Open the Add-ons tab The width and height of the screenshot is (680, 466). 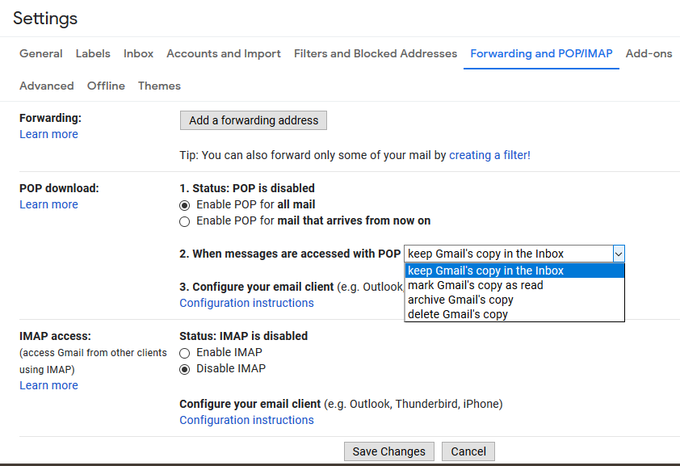[649, 53]
